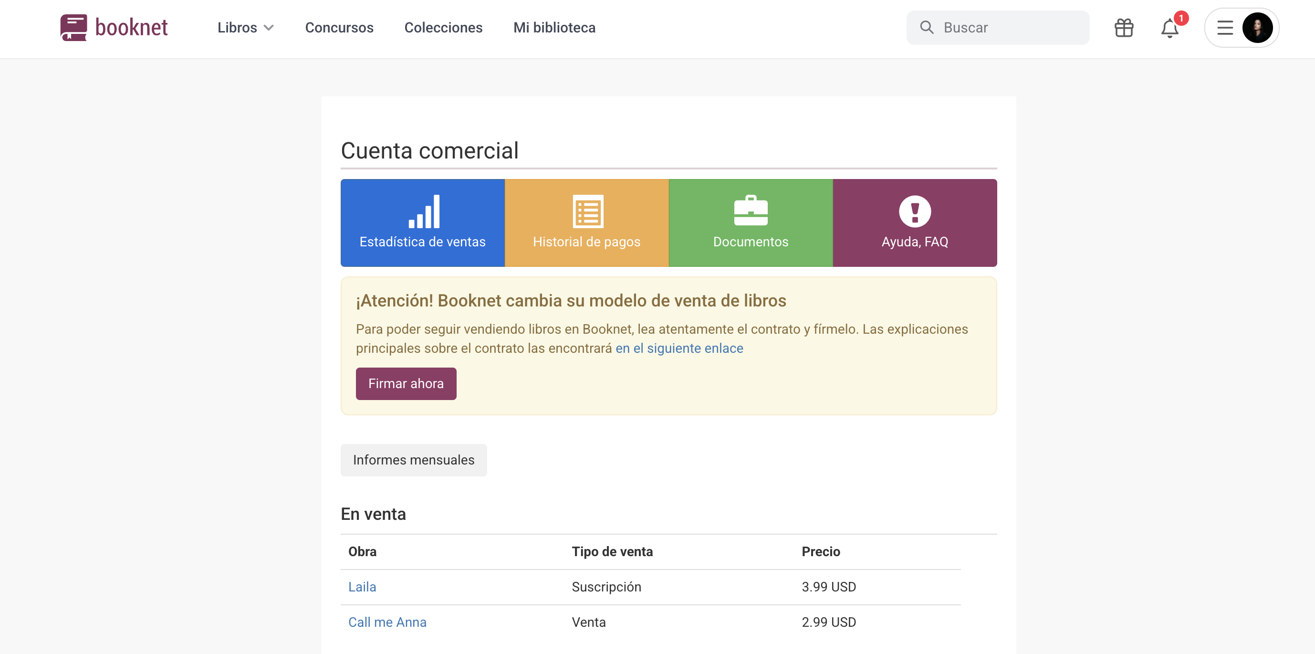Open the Call me Anna link
This screenshot has width=1315, height=654.
(387, 622)
